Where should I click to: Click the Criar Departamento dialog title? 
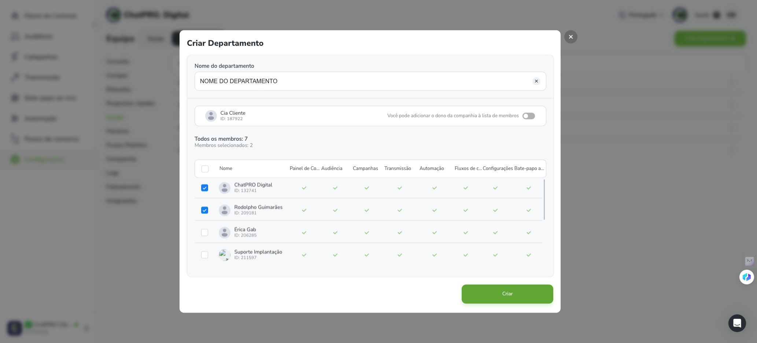click(x=225, y=43)
